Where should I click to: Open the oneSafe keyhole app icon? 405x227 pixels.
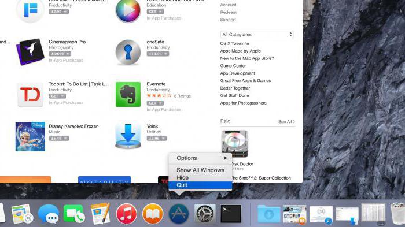128,52
